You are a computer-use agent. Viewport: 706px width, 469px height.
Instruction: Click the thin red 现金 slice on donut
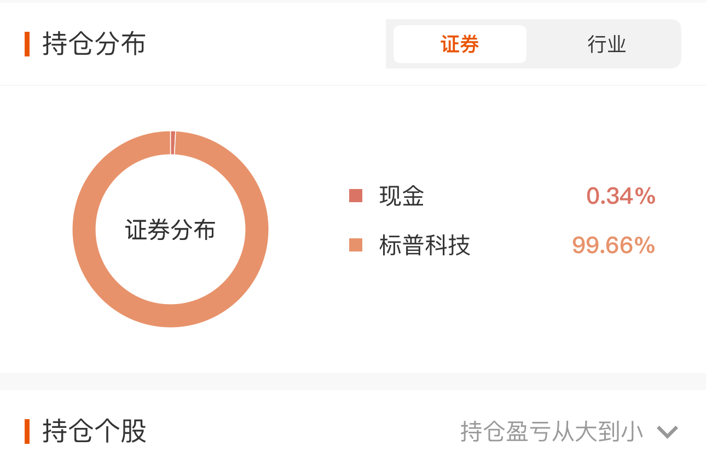click(173, 142)
